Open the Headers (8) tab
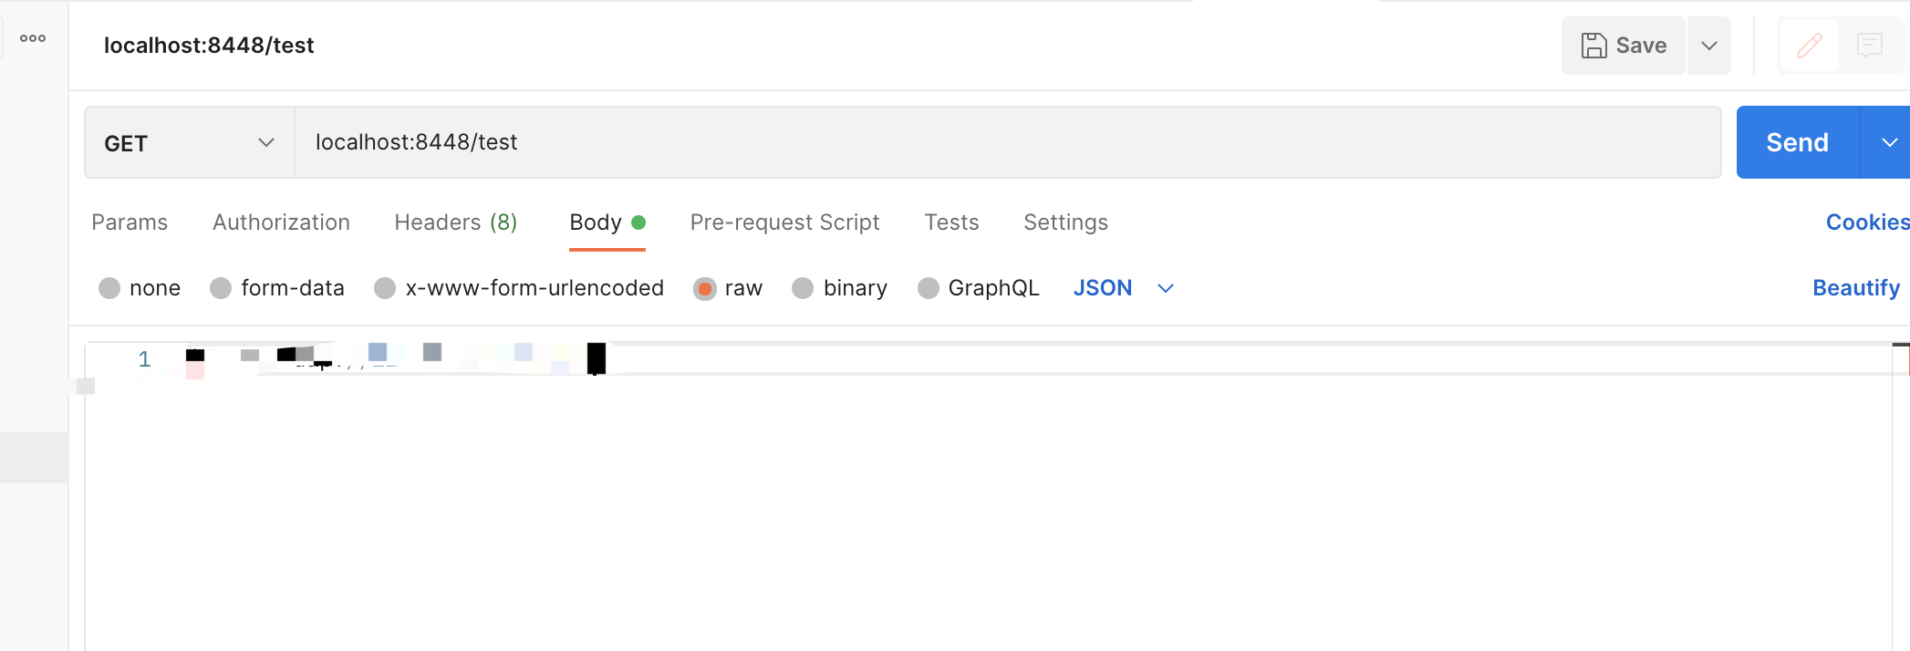 click(x=455, y=222)
